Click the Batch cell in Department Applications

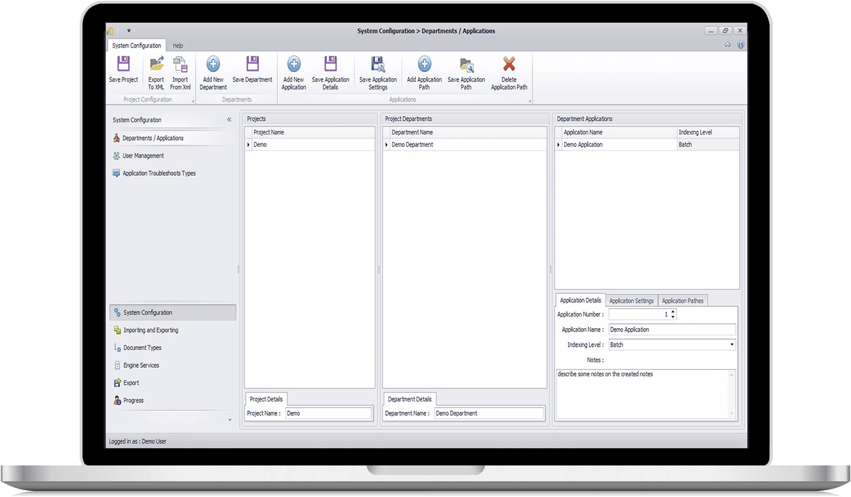click(x=708, y=145)
